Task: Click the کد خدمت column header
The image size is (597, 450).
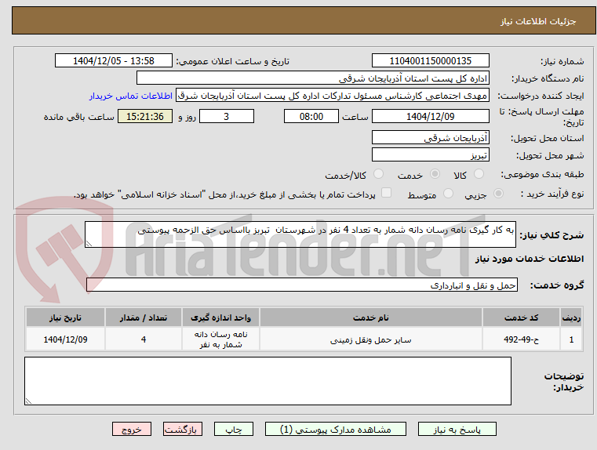Action: 521,318
